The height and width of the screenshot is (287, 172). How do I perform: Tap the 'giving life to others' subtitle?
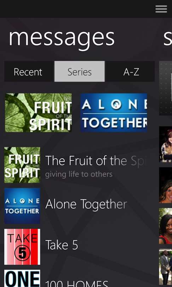tap(79, 174)
